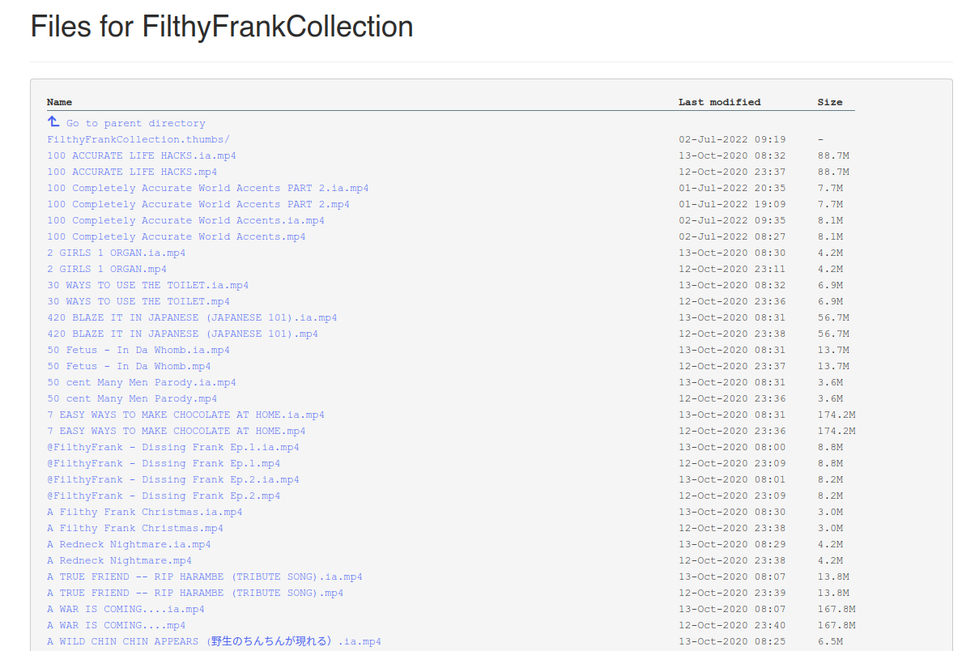Click the Size column header
The image size is (979, 651).
coord(830,102)
